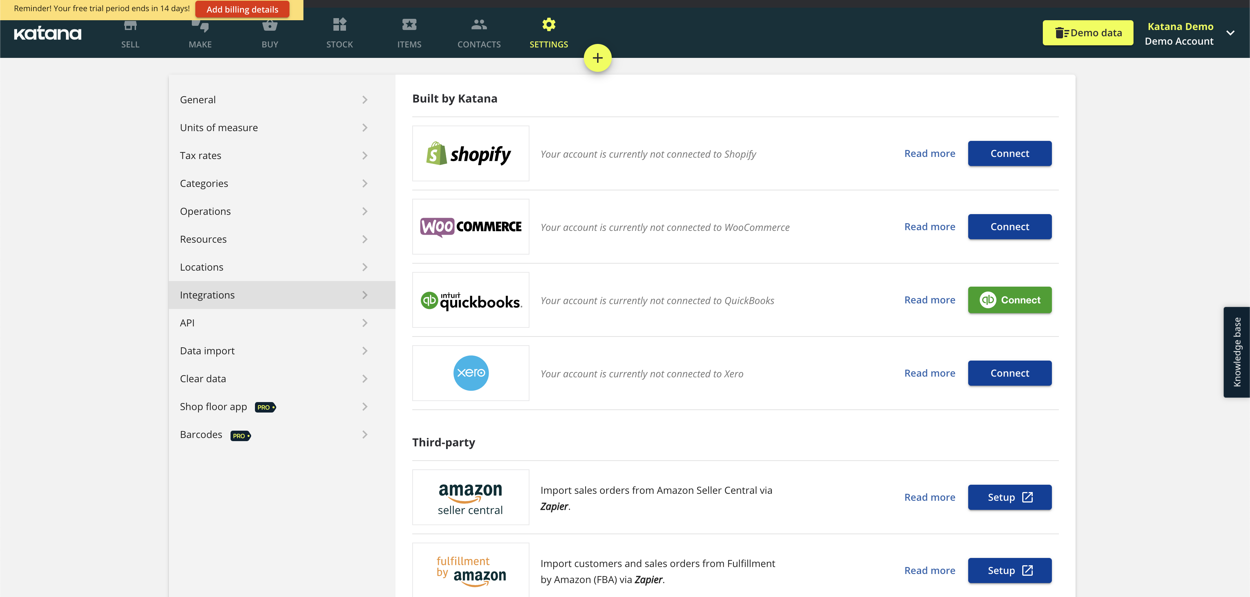Open Tax rates chevron
This screenshot has width=1250, height=597.
[x=365, y=156]
